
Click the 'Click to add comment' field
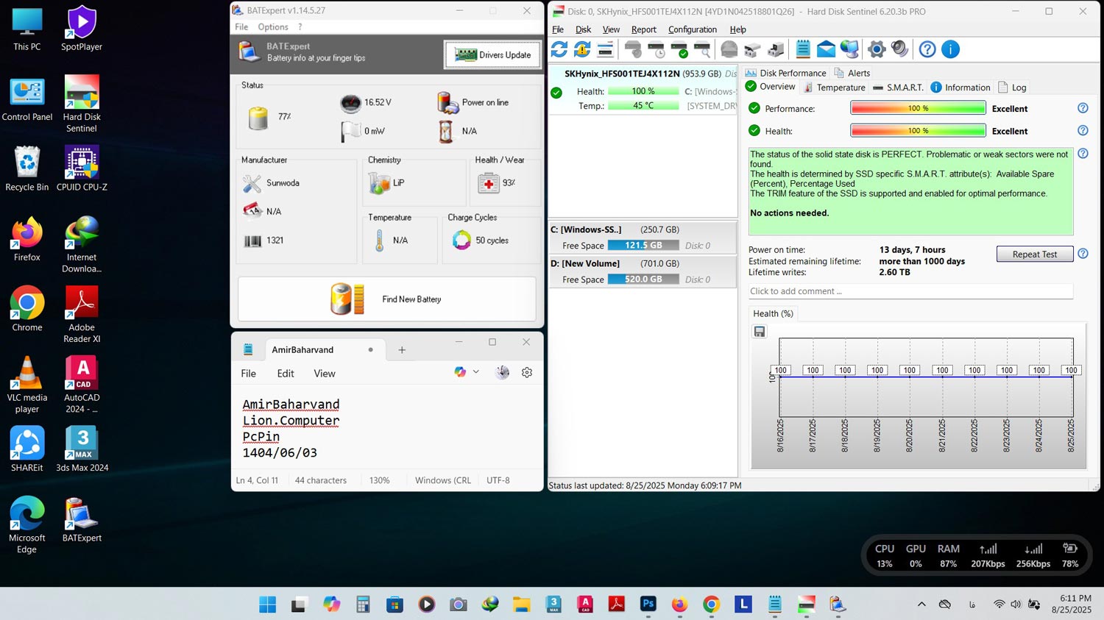910,291
